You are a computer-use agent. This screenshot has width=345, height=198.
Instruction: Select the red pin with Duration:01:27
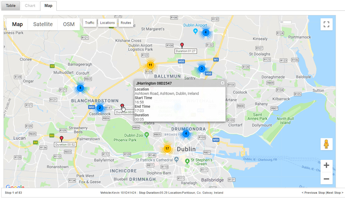[x=182, y=45]
